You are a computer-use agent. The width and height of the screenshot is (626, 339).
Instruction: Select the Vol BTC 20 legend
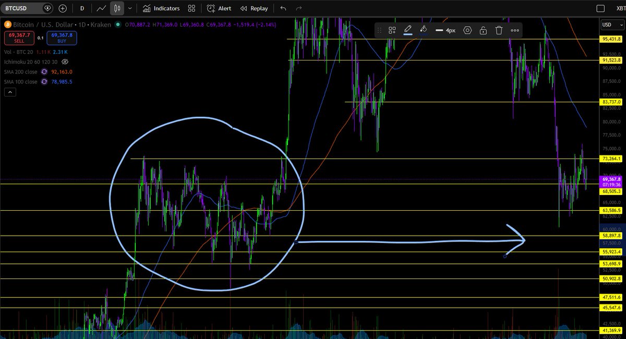point(20,53)
